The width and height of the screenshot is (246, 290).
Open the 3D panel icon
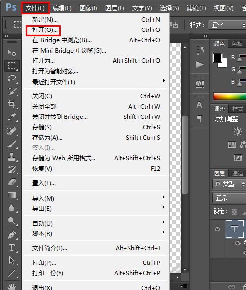pyautogui.click(x=200, y=85)
